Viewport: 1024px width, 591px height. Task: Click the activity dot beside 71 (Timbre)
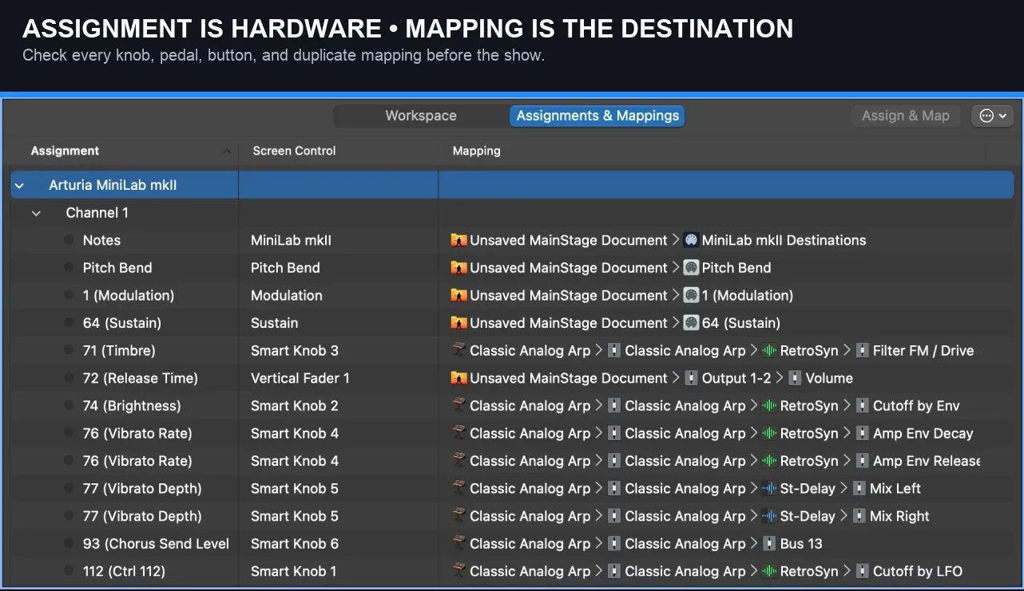click(x=69, y=350)
